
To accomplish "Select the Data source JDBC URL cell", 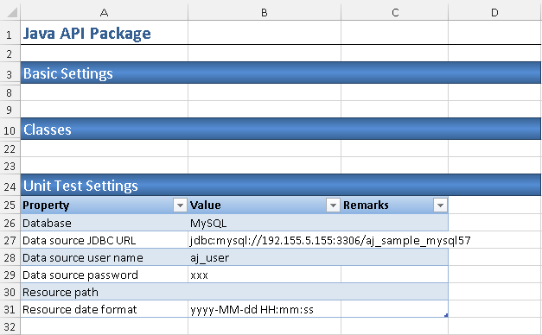I will 104,240.
